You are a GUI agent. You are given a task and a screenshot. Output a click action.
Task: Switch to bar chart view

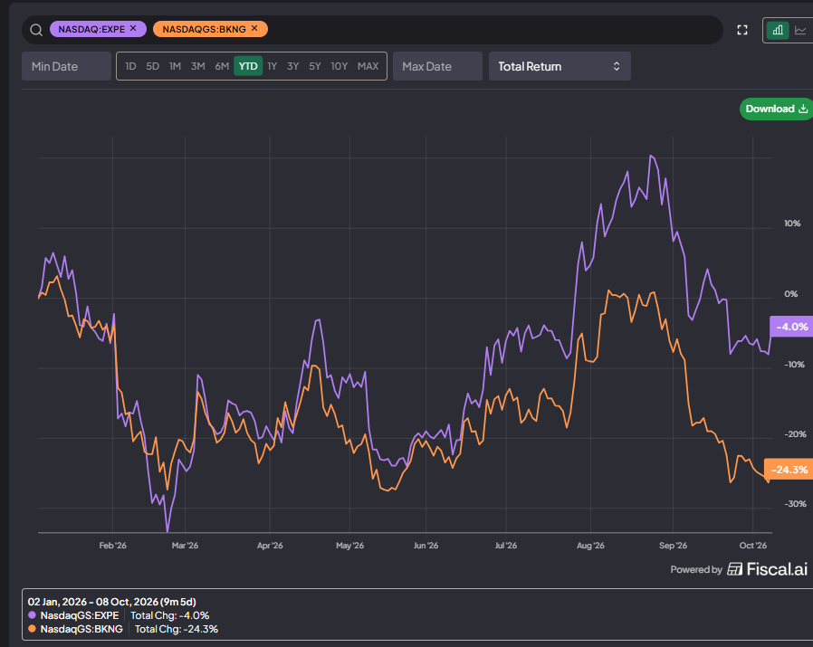778,30
